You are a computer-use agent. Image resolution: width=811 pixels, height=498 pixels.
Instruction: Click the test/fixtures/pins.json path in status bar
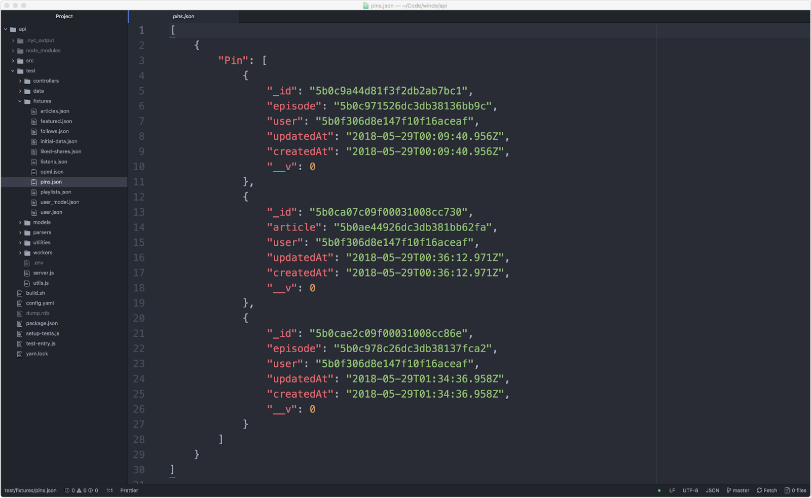30,490
